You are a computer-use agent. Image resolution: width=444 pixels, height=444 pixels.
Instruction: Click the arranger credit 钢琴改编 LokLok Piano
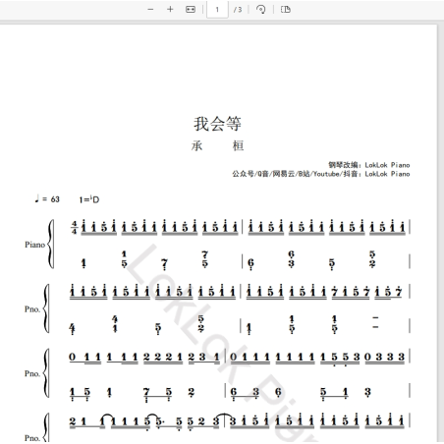pos(369,165)
